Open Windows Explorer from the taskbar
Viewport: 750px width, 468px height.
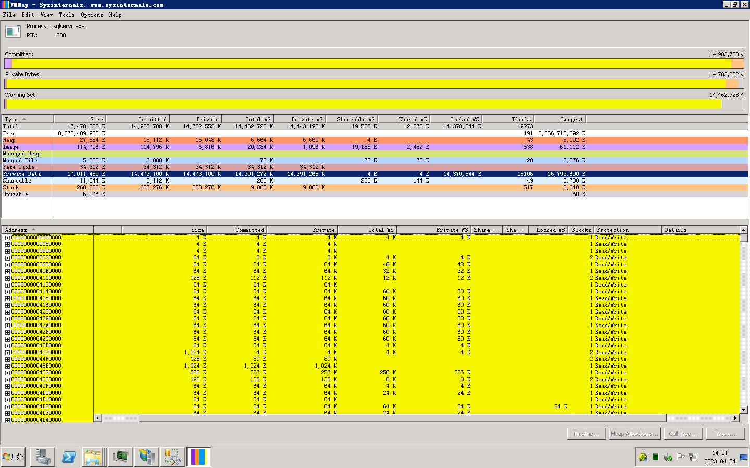click(93, 457)
